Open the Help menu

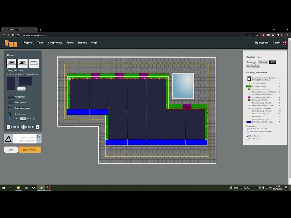[94, 43]
